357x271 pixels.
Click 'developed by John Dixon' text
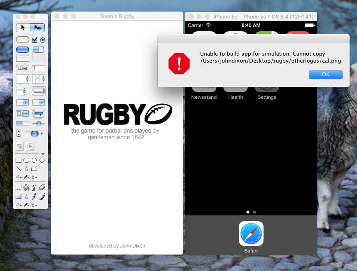117,246
